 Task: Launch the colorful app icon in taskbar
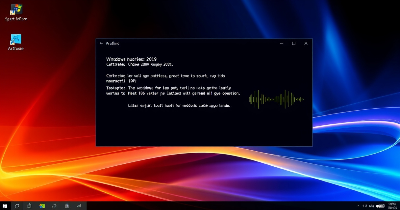(x=42, y=206)
